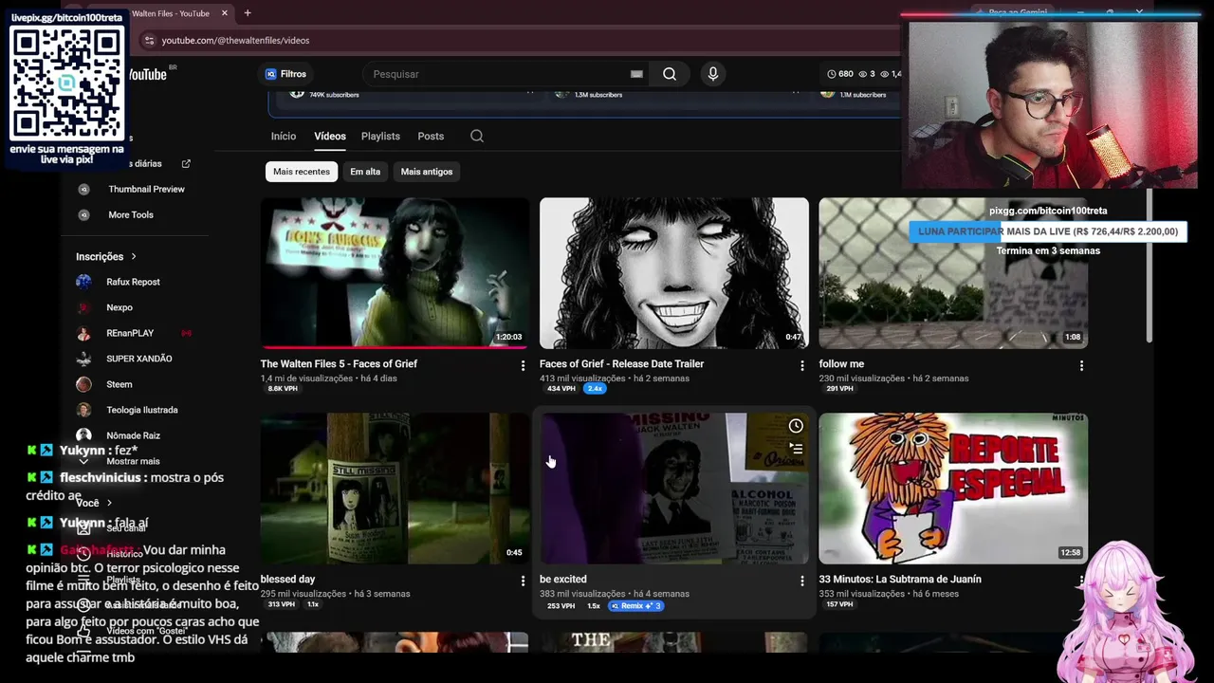1214x683 pixels.
Task: Open options menu for 33 Minutos video
Action: 1081,581
